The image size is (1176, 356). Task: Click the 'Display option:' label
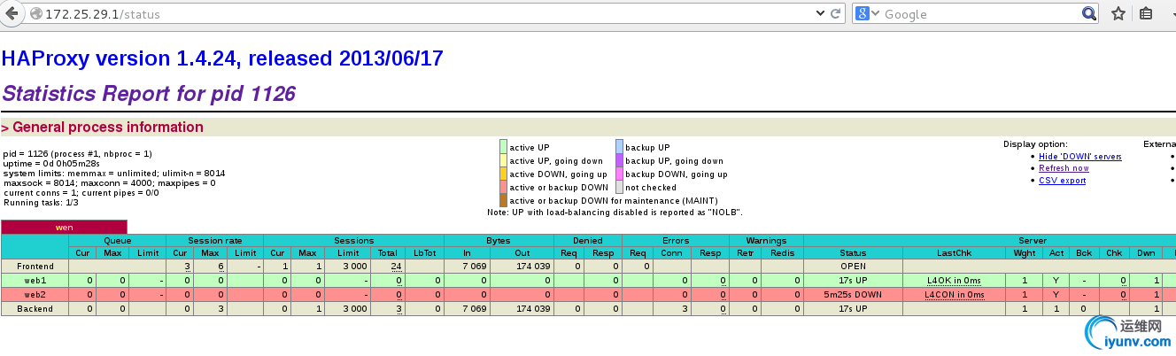point(1035,144)
